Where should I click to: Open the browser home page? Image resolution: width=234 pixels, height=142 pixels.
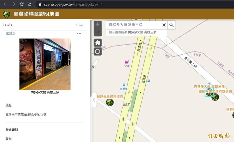pyautogui.click(x=30, y=4)
